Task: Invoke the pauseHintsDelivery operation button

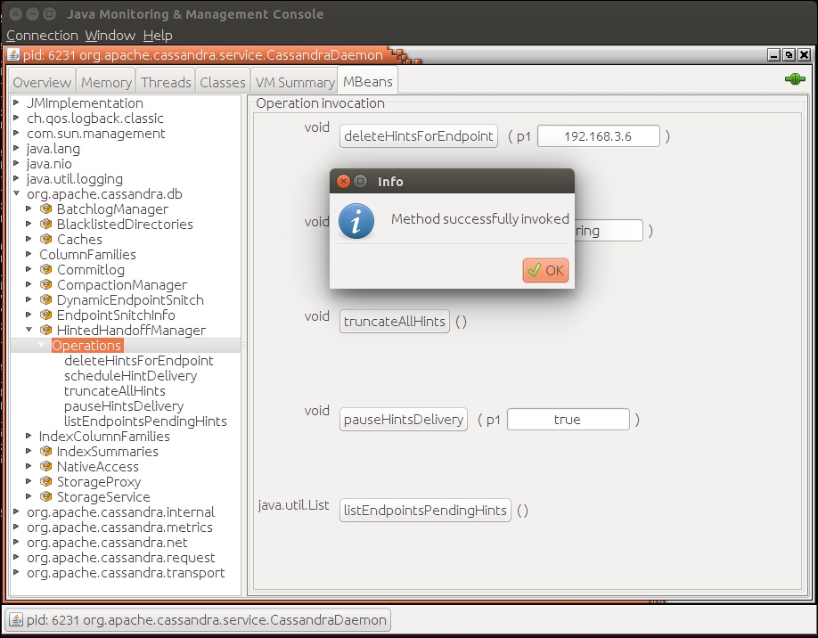Action: (404, 419)
